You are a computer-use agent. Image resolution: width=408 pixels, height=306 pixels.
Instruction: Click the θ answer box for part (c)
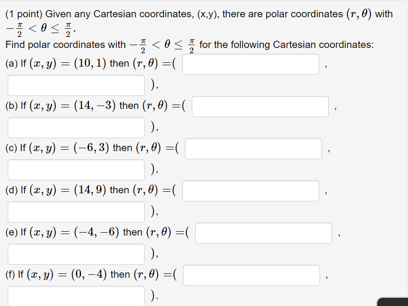pyautogui.click(x=75, y=169)
